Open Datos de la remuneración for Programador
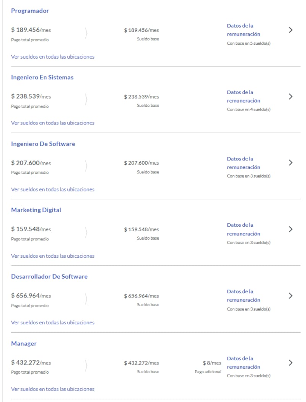 point(243,30)
